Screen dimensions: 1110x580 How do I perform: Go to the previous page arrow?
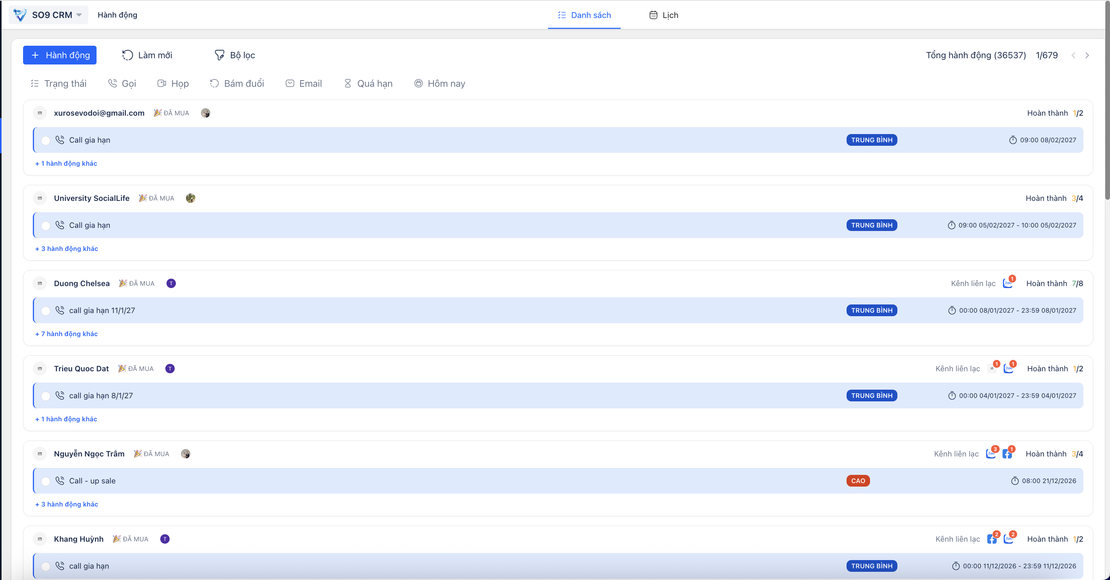click(x=1073, y=55)
